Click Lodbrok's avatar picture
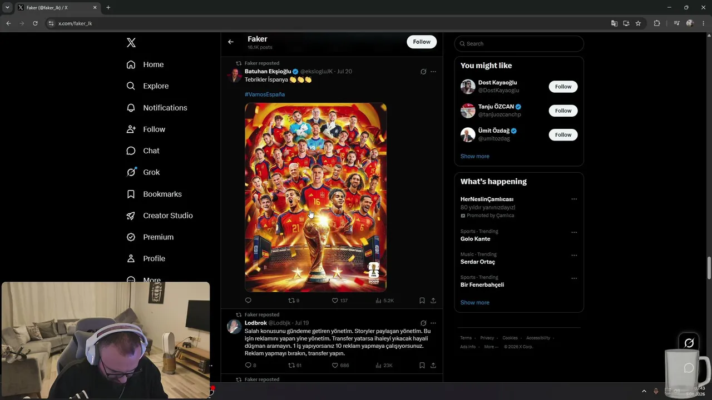The width and height of the screenshot is (712, 400). (234, 327)
